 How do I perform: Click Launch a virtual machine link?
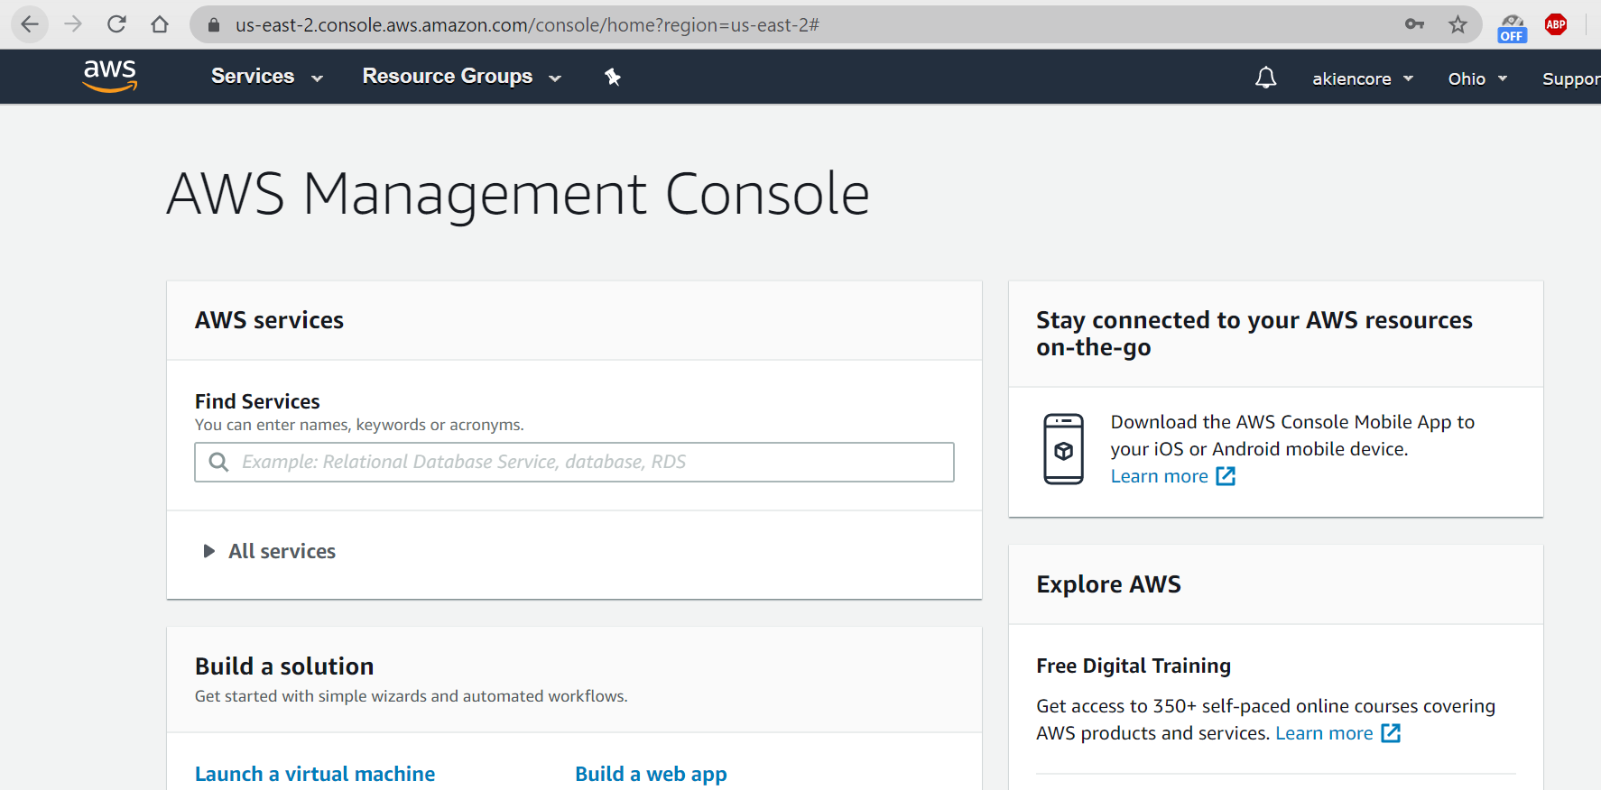[x=314, y=774]
